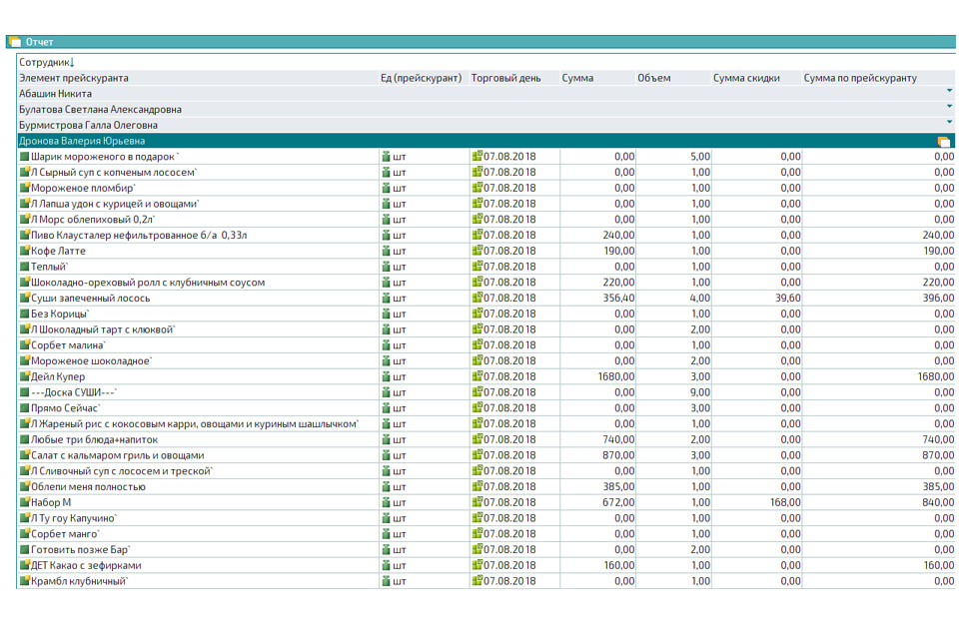This screenshot has height=639, width=959.
Task: Click the Элемент прейскуранта column header
Action: pyautogui.click(x=74, y=78)
